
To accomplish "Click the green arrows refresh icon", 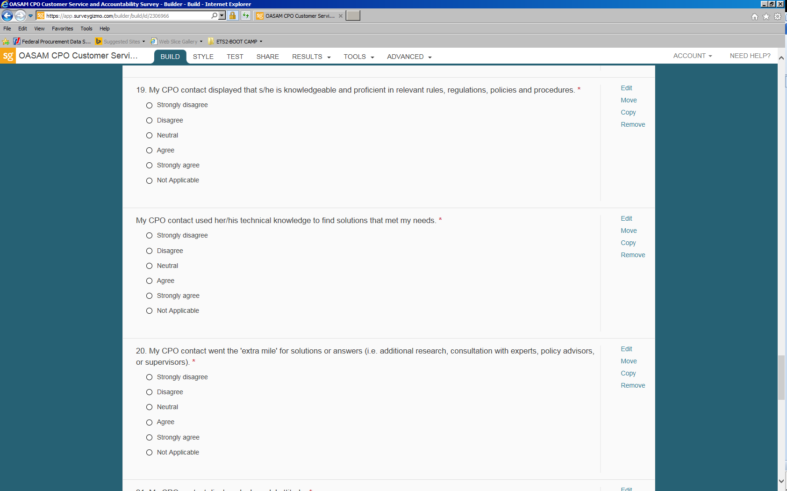I will (x=246, y=16).
